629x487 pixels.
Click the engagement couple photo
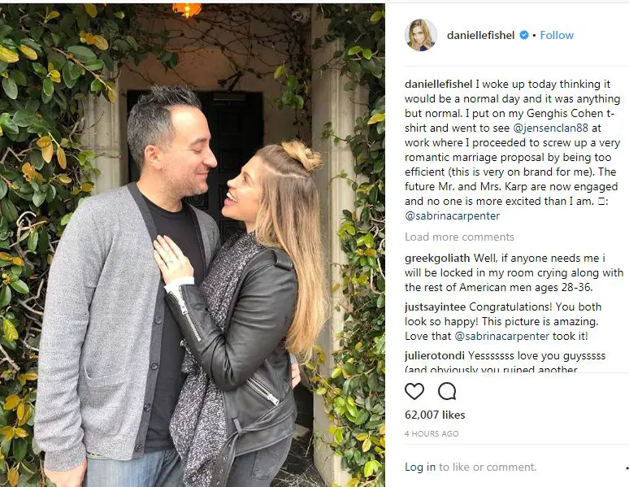pos(192,245)
